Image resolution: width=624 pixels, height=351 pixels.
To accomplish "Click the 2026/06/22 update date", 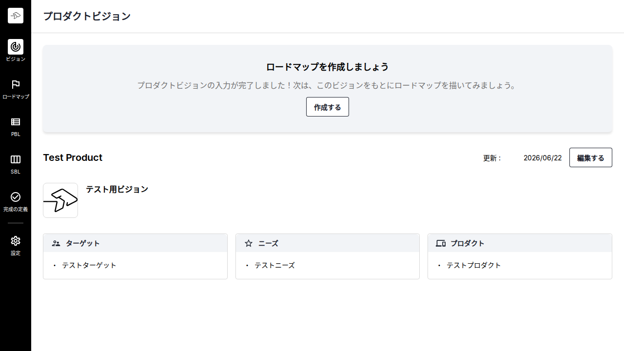I will (543, 158).
